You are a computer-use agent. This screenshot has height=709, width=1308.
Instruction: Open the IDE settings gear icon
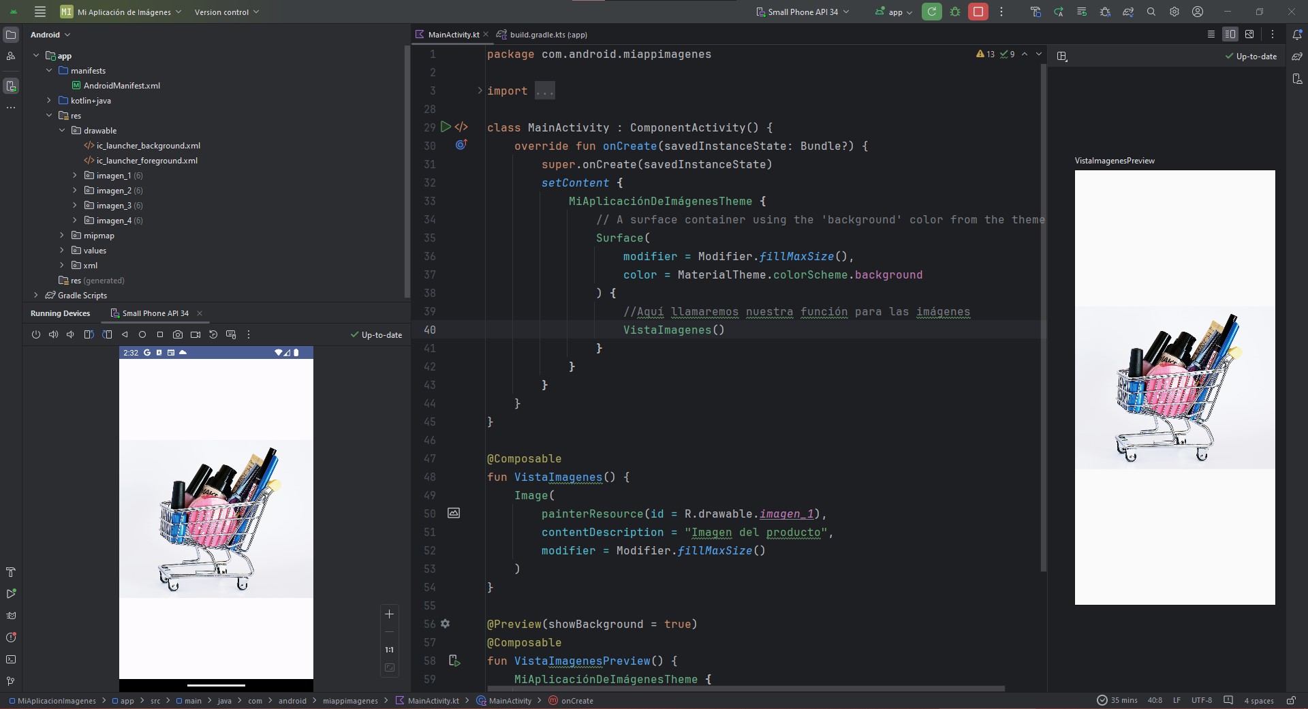tap(1174, 12)
